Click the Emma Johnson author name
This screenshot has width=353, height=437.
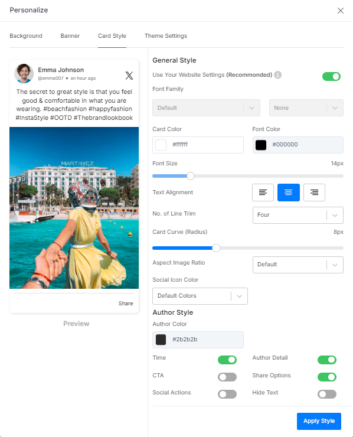(61, 70)
